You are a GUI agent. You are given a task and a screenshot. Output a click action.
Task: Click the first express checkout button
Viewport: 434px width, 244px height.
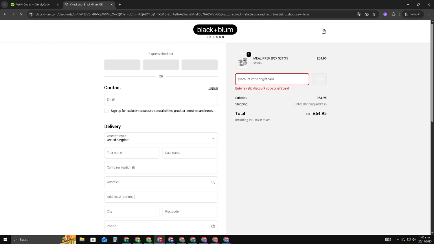(122, 65)
